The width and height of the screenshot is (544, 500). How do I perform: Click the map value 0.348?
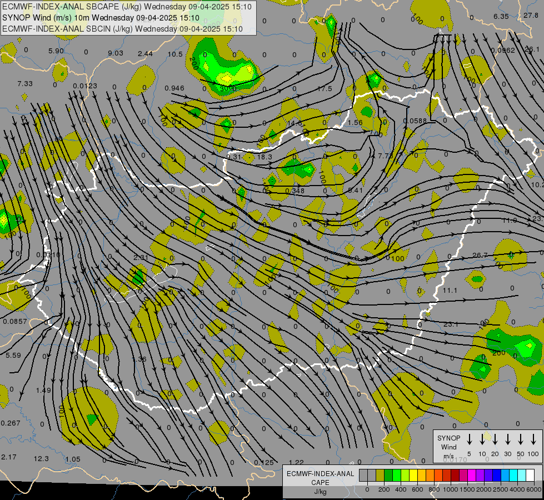click(x=295, y=191)
